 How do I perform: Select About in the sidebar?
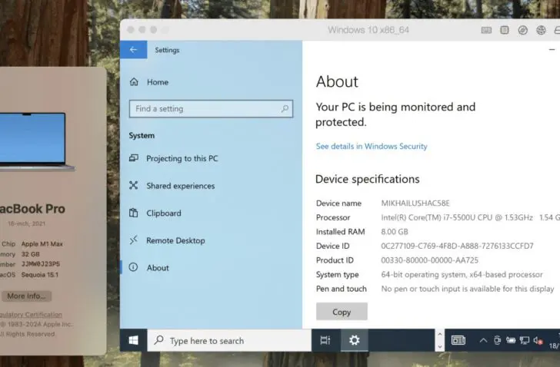point(158,268)
